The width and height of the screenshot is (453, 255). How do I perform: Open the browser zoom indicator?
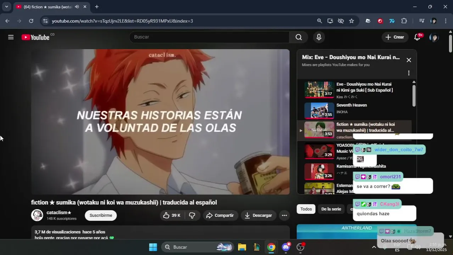point(319,21)
